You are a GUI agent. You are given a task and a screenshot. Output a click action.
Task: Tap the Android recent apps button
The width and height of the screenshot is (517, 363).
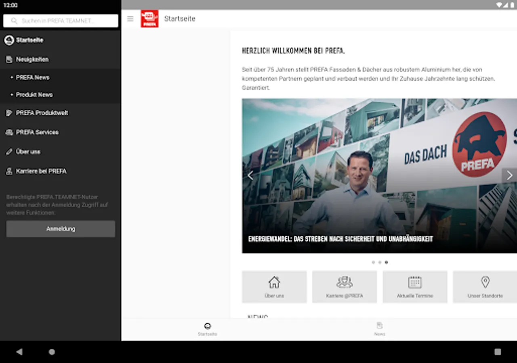(498, 352)
